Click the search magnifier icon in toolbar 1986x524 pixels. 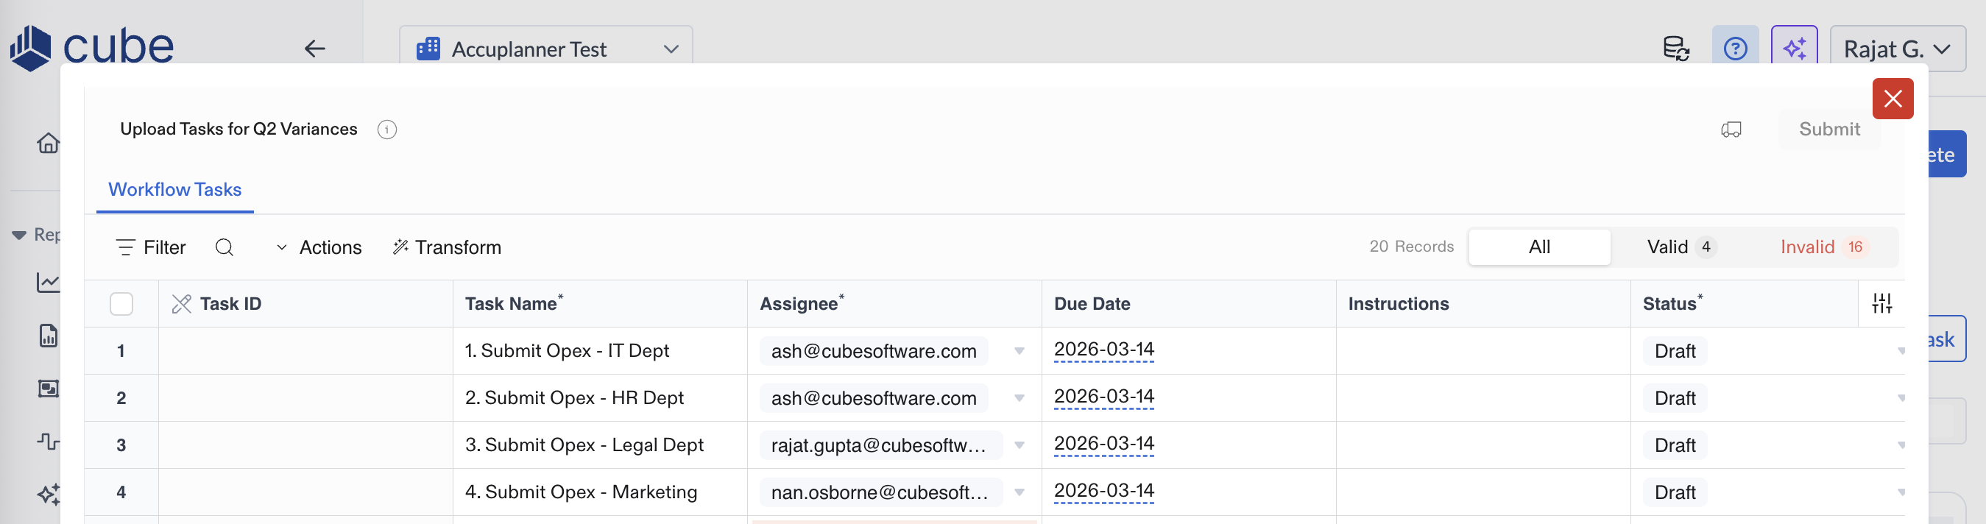[x=225, y=247]
